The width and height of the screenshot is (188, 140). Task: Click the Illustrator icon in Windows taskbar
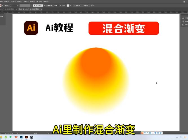26,137
